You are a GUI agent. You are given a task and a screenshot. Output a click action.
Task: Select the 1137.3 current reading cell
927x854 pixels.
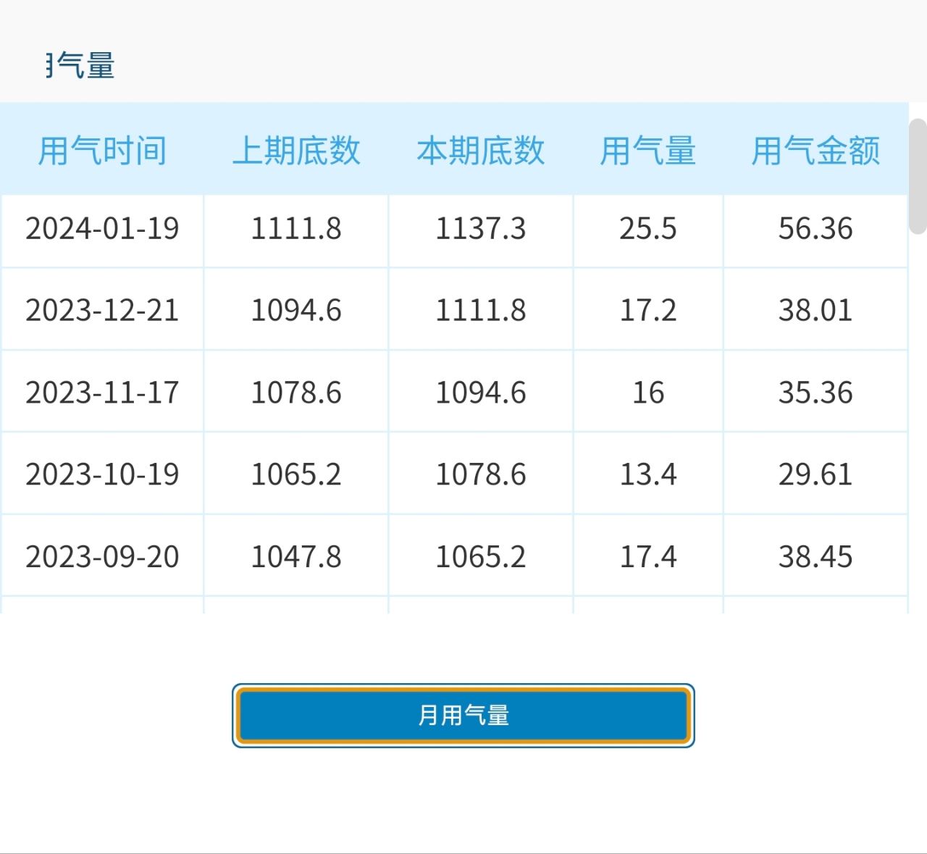click(481, 230)
